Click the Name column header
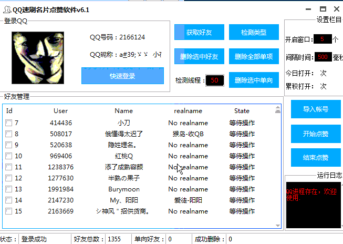 (x=124, y=111)
